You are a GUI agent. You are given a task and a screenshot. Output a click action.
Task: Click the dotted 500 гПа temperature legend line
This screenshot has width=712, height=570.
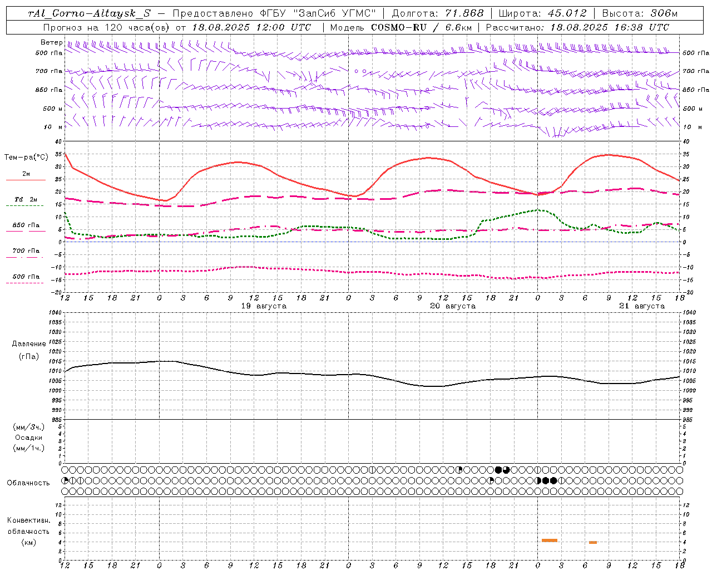click(24, 283)
